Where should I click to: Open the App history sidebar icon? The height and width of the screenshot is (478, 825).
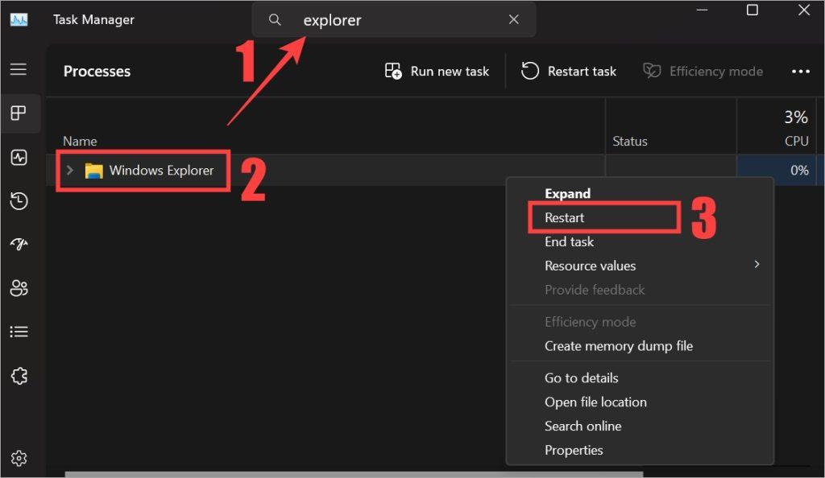coord(19,200)
